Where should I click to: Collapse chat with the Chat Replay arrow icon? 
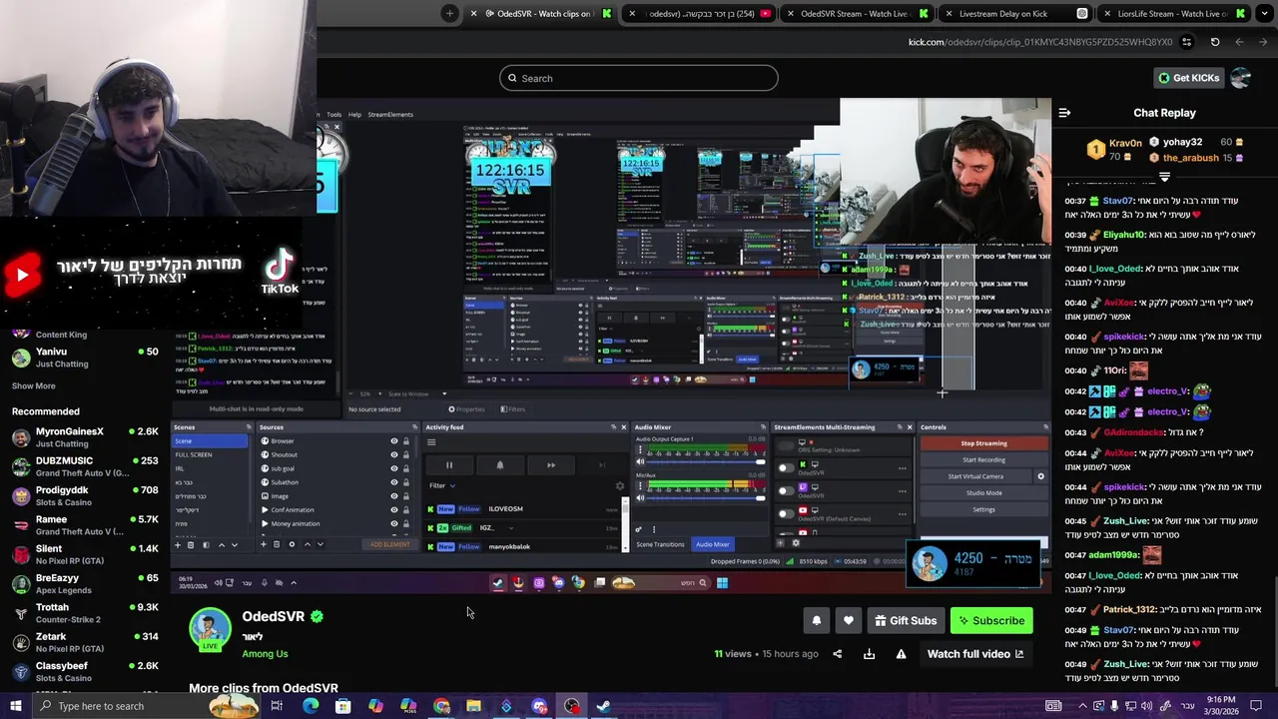click(1064, 113)
